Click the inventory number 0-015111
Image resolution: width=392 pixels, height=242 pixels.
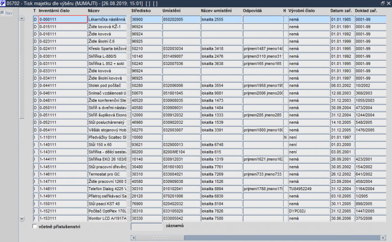pos(63,27)
